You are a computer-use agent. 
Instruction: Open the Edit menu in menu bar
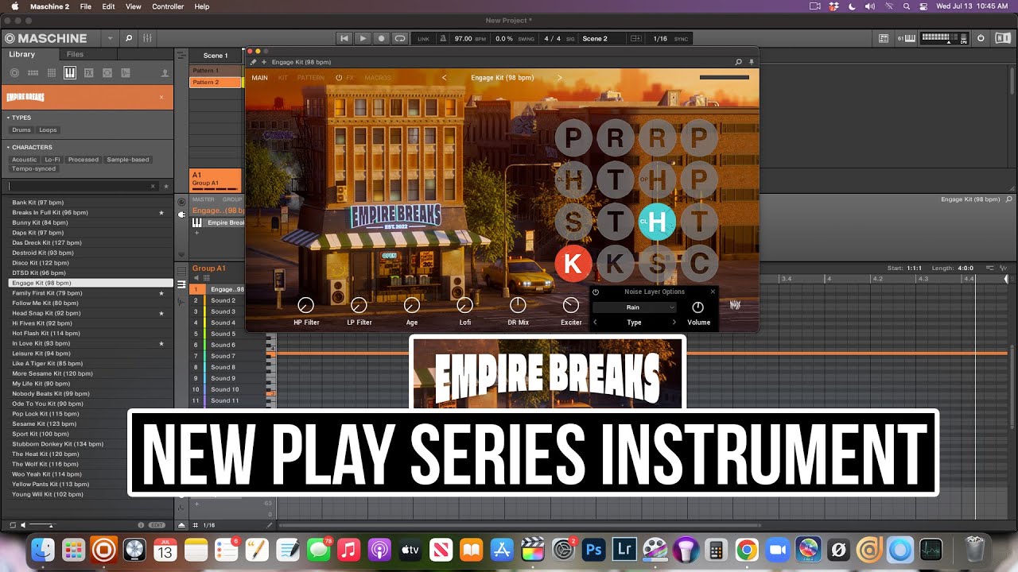pyautogui.click(x=108, y=6)
